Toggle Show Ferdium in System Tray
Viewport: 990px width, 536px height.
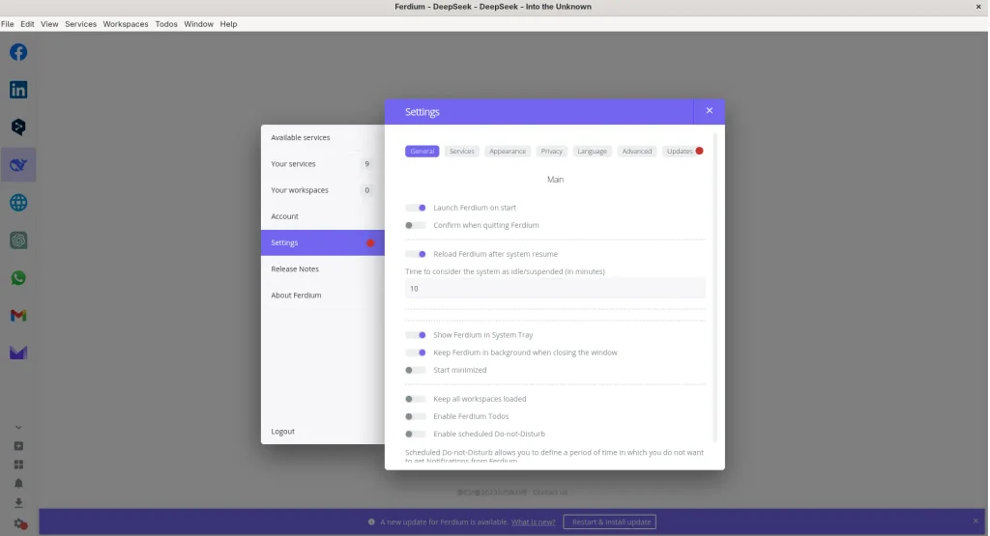click(x=416, y=335)
